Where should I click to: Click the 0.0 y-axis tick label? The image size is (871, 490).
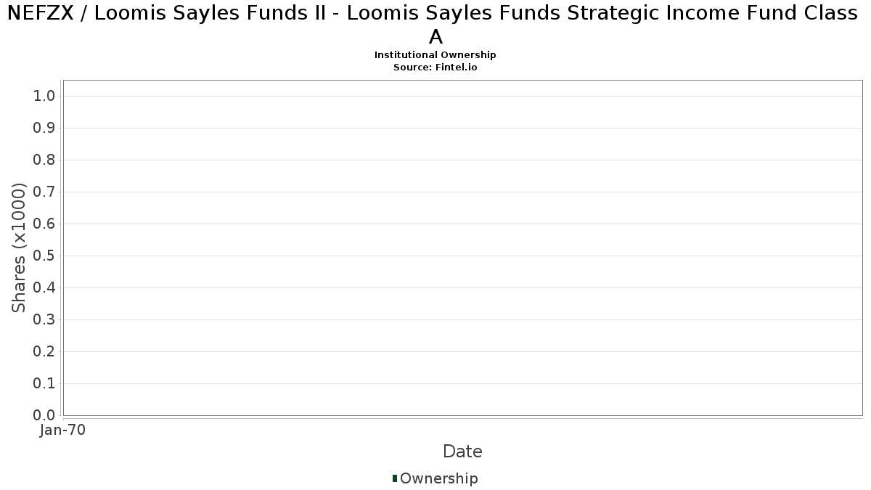pyautogui.click(x=45, y=415)
